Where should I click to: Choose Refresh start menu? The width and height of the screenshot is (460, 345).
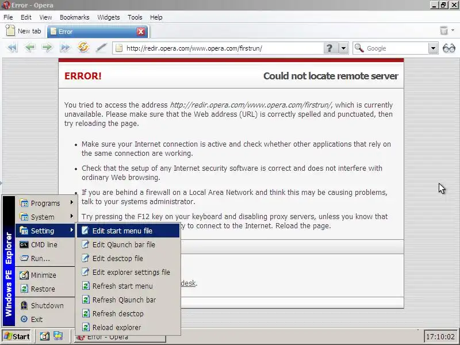(x=128, y=286)
